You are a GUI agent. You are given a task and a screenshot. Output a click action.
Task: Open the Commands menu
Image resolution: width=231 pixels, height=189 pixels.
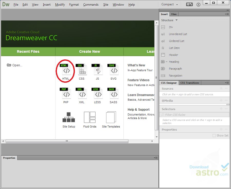pos(91,4)
